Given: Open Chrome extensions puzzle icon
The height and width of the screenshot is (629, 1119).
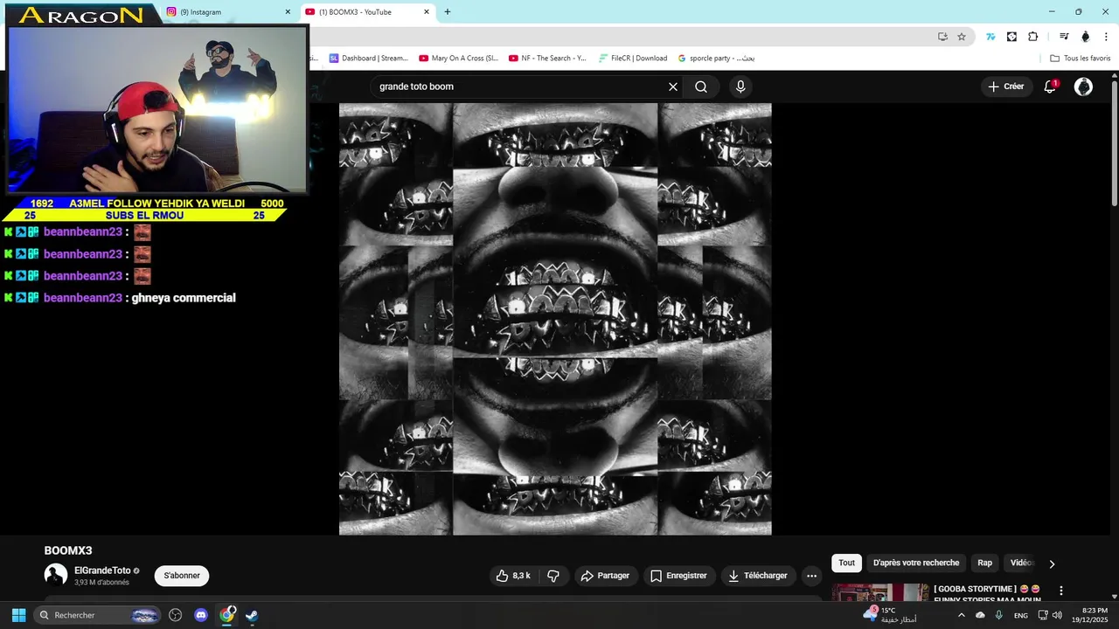Looking at the screenshot, I should [x=1032, y=37].
